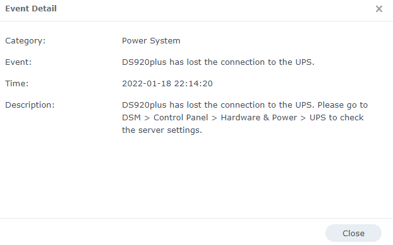This screenshot has width=393, height=245.
Task: Click the 2022-01-18 date value
Action: 147,83
